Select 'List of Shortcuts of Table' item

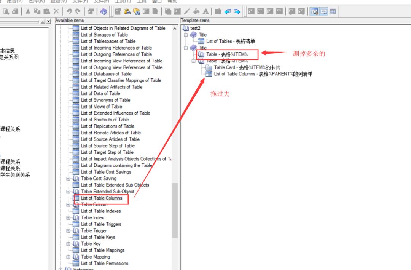coord(105,120)
